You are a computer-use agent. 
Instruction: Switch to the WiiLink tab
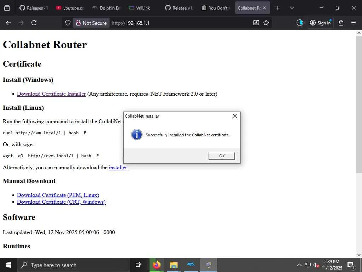point(143,8)
